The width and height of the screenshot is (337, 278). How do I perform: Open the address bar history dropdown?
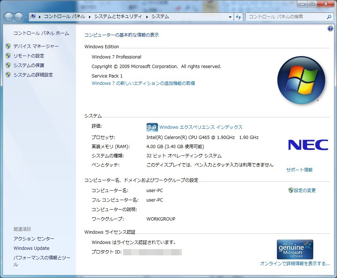pyautogui.click(x=230, y=17)
